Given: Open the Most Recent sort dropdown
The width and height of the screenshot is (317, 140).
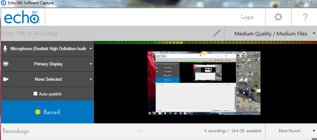Looking at the screenshot, I should 291,131.
